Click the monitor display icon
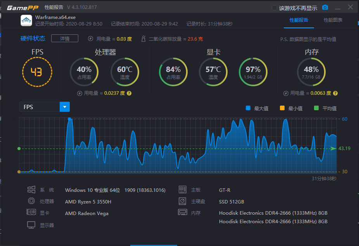Image resolution: width=359 pixels, height=246 pixels. pos(31,225)
